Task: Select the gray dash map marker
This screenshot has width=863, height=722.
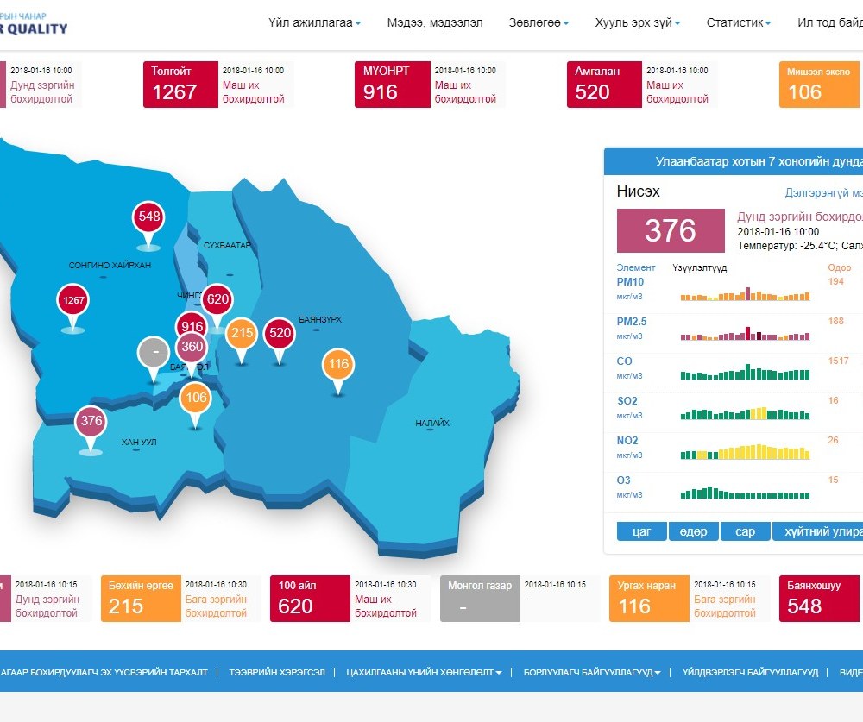Action: [x=154, y=353]
